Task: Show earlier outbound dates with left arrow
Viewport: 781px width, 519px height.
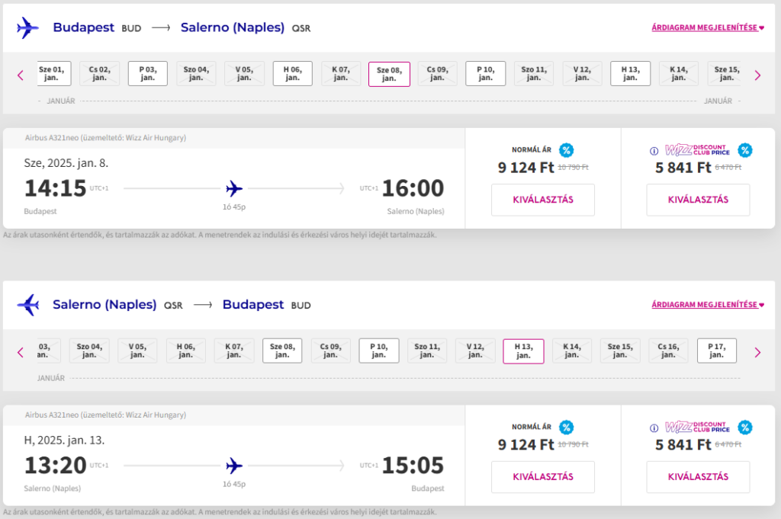Action: (21, 75)
